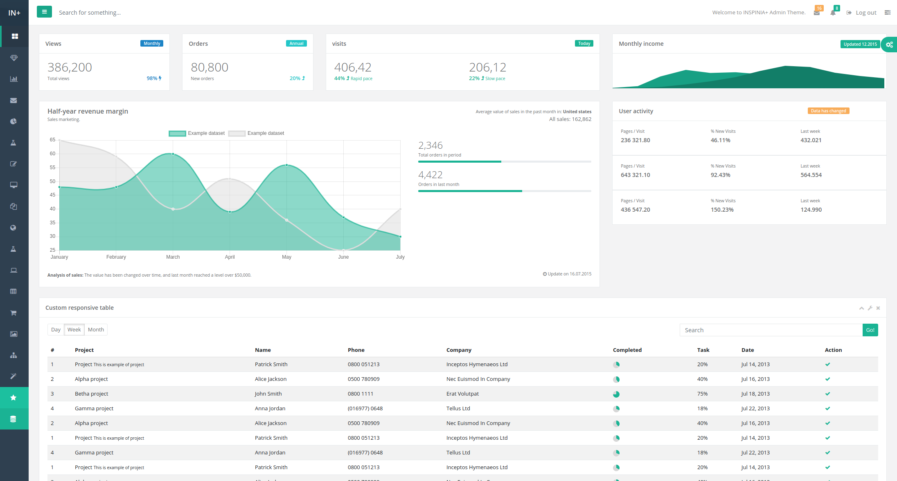
Task: Click the flask icon below pie chart icon
Action: coord(13,143)
